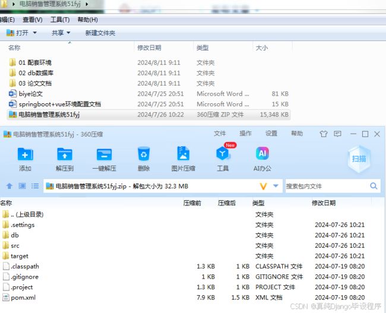Click the 2024/7/26 10:22 date cell
This screenshot has width=386, height=313.
(160, 115)
